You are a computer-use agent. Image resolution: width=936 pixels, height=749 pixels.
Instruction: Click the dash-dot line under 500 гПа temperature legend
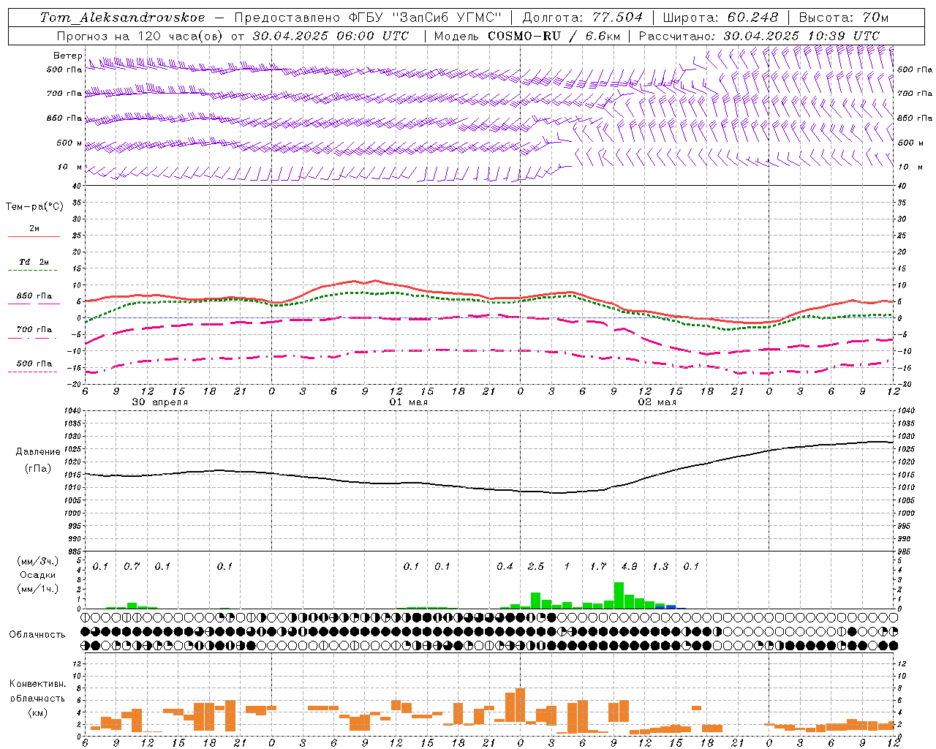pyautogui.click(x=34, y=372)
